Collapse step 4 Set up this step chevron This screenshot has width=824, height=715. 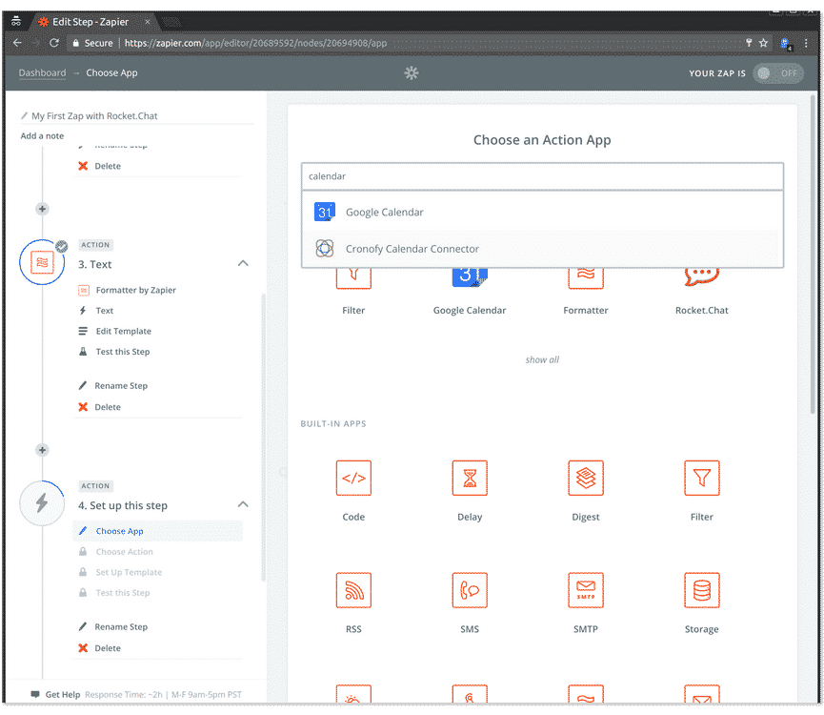coord(243,504)
